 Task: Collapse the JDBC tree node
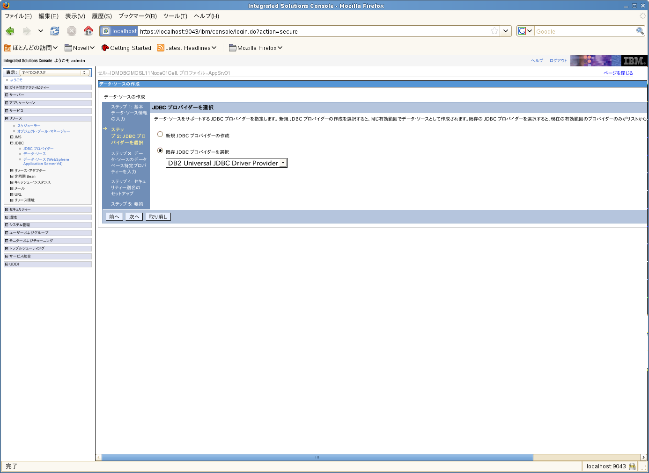pos(12,143)
